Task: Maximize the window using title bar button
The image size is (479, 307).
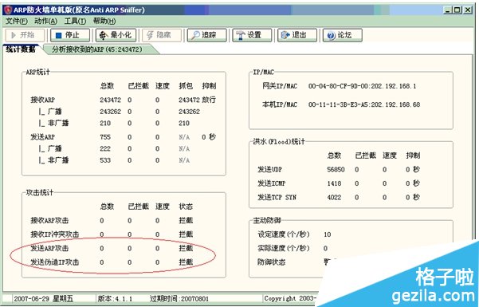Action: [457, 10]
